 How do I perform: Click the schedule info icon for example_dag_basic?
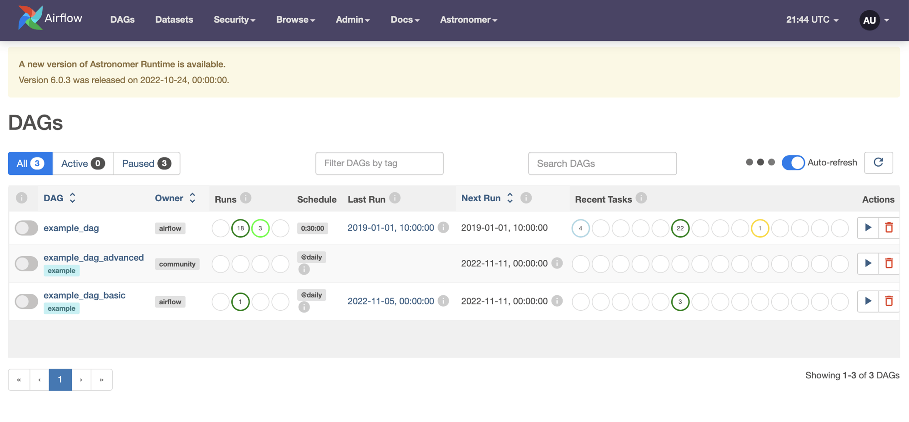click(304, 307)
